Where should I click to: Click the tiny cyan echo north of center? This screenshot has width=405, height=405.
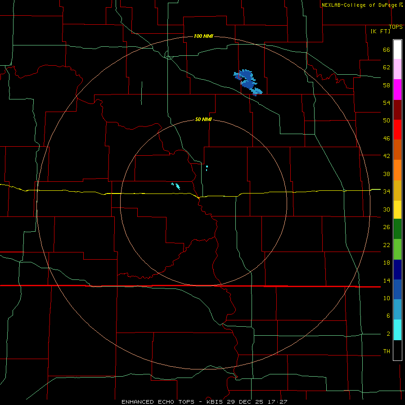[207, 168]
